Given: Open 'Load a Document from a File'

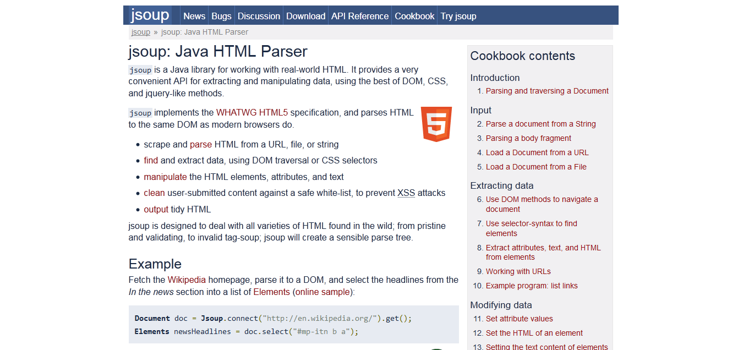Looking at the screenshot, I should coord(536,167).
